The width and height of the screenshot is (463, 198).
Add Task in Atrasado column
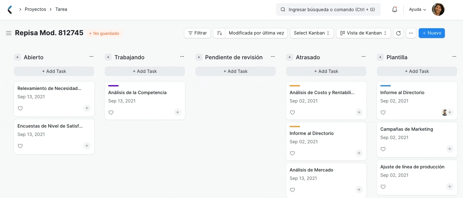326,71
